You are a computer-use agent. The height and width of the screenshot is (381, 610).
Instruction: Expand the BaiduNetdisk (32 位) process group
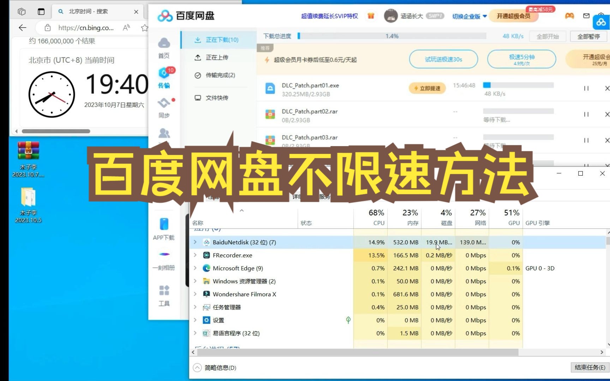(x=195, y=242)
